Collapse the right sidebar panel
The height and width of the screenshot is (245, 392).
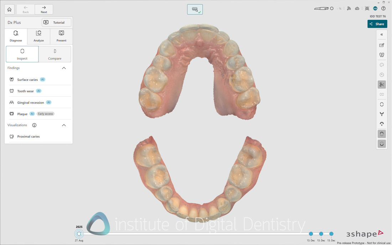click(x=382, y=35)
